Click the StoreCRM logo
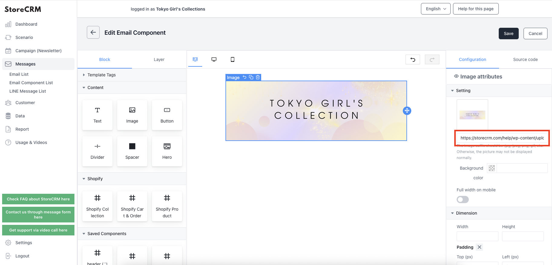This screenshot has width=552, height=265. tap(23, 9)
